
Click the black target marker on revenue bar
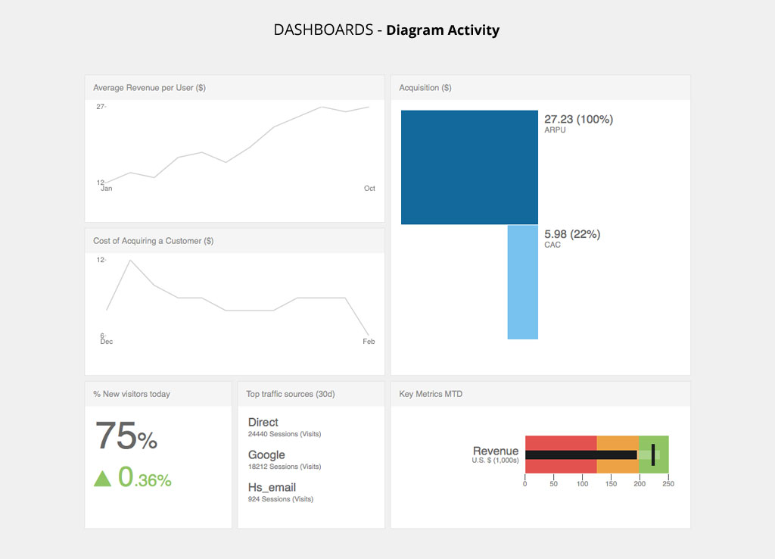(653, 454)
